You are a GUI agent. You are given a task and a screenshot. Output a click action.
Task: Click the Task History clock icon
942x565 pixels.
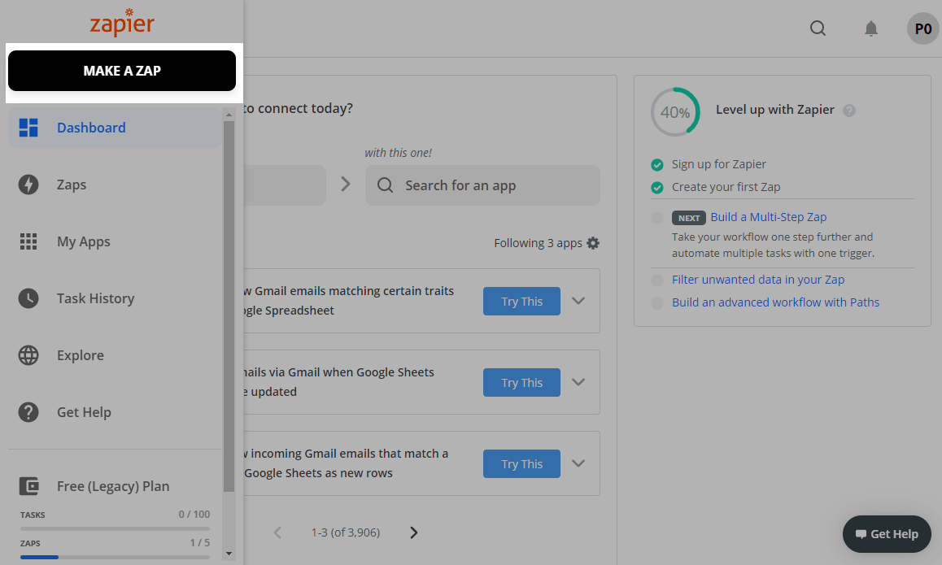point(28,298)
